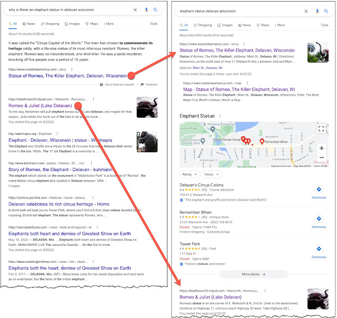The image size is (337, 318).
Task: Click the More places button
Action: click(254, 274)
